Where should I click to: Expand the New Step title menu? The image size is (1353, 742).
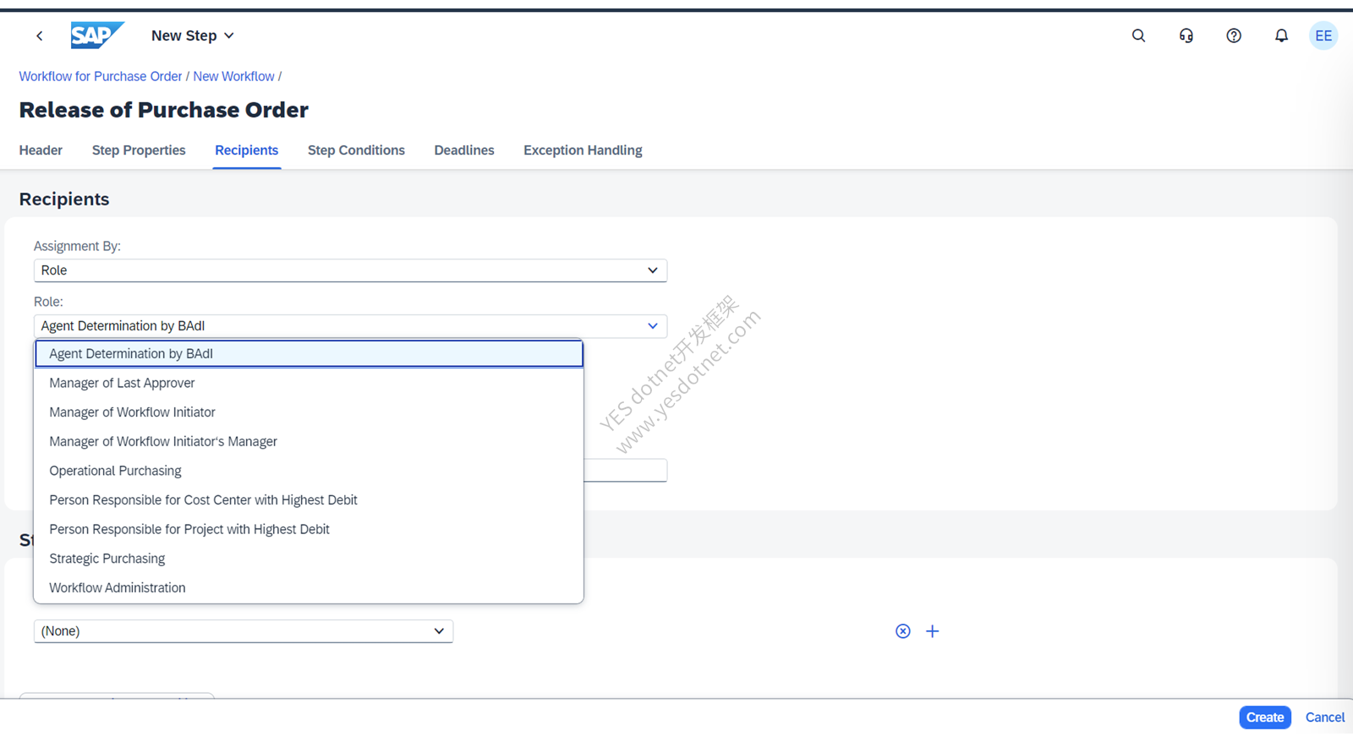tap(193, 35)
